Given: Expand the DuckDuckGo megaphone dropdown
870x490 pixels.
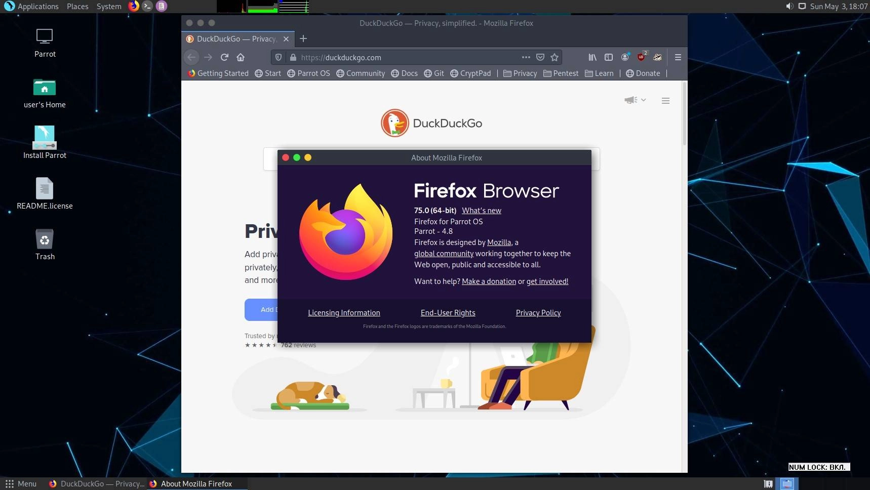Looking at the screenshot, I should pyautogui.click(x=635, y=100).
